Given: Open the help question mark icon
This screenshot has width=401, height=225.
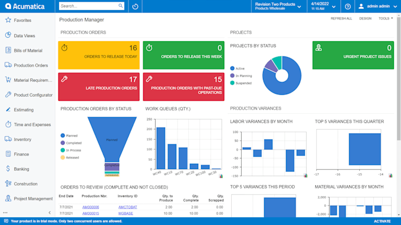Looking at the screenshot, I should (347, 6).
